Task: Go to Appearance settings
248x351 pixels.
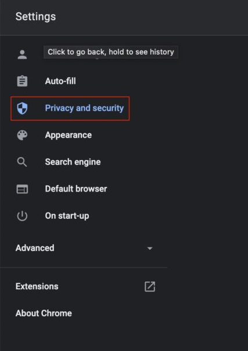Action: (x=69, y=135)
